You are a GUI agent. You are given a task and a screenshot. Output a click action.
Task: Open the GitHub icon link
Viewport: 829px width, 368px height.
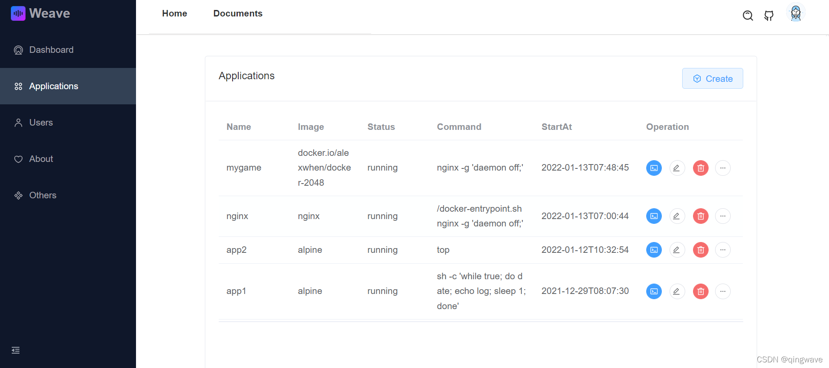click(x=769, y=16)
